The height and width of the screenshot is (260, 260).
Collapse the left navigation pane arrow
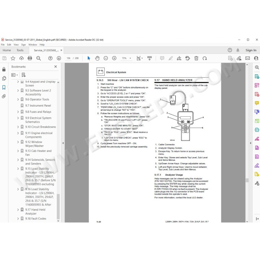tap(63, 143)
